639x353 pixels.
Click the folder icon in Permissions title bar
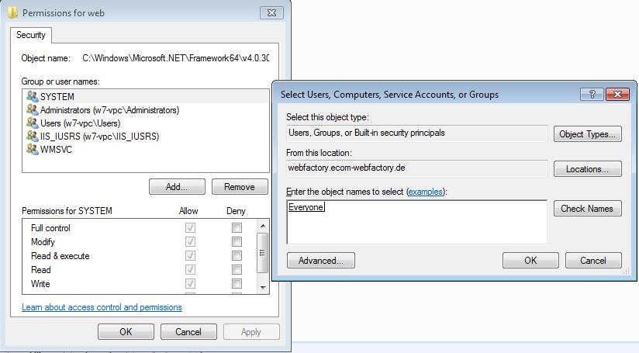(x=13, y=13)
